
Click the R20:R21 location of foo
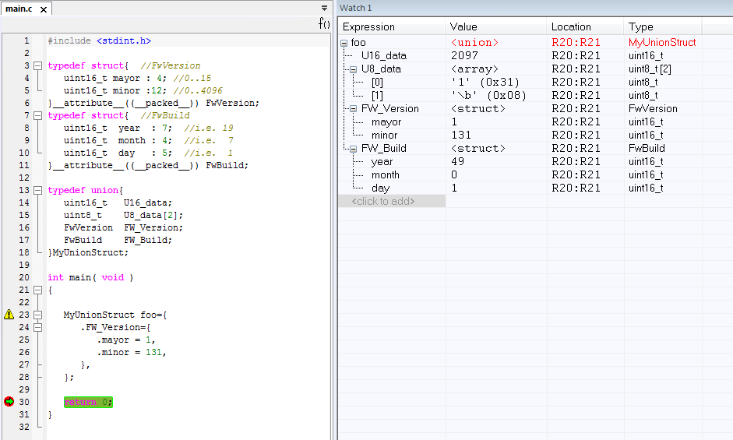pos(576,43)
